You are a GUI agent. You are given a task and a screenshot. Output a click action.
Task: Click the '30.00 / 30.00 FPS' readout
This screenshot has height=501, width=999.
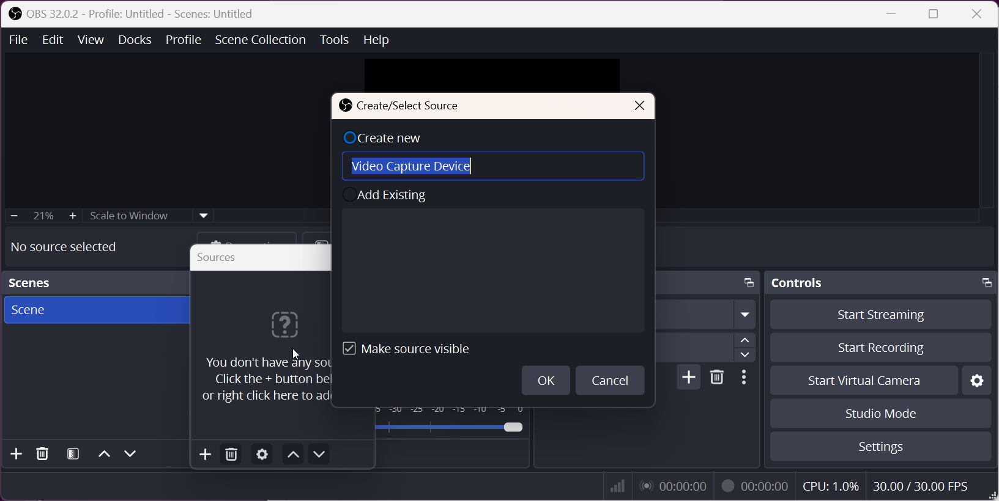920,486
